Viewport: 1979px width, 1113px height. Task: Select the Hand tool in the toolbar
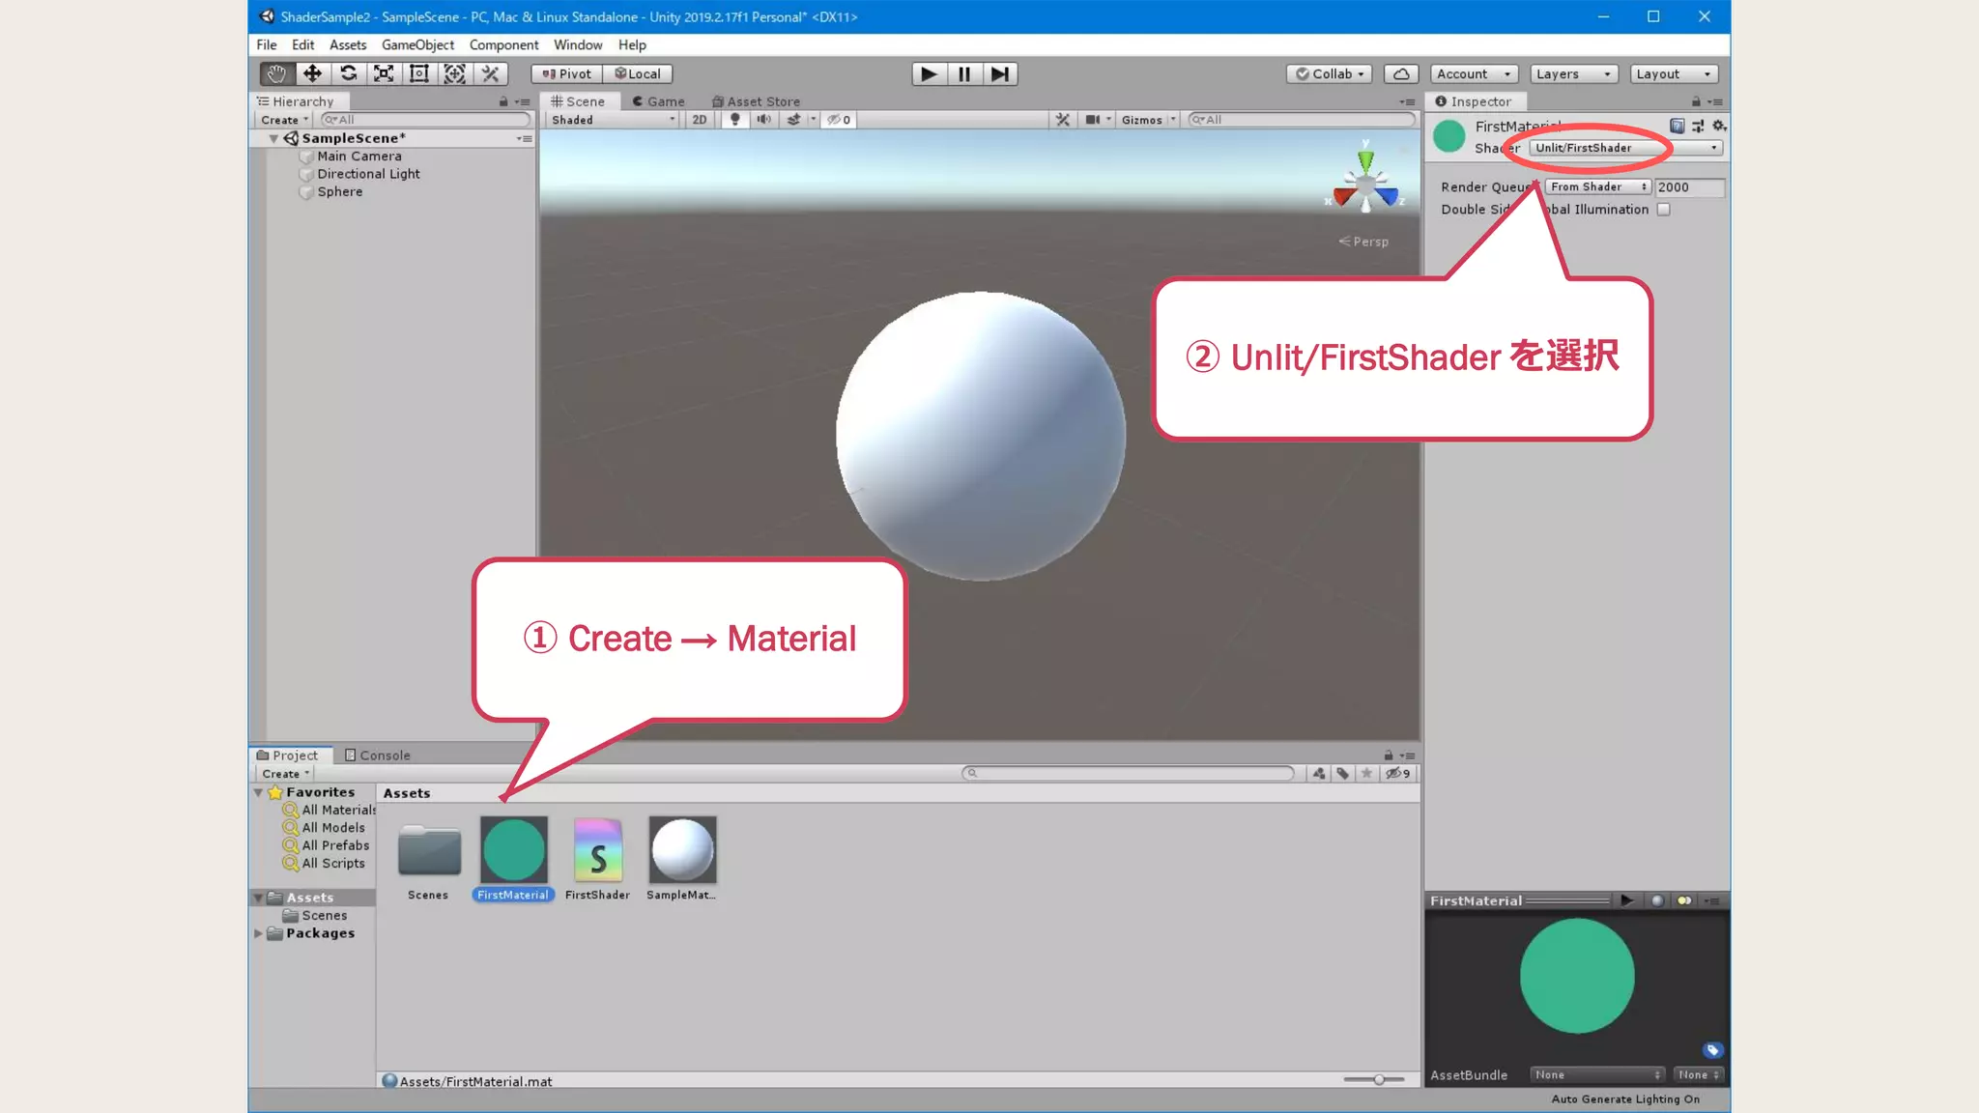[277, 73]
